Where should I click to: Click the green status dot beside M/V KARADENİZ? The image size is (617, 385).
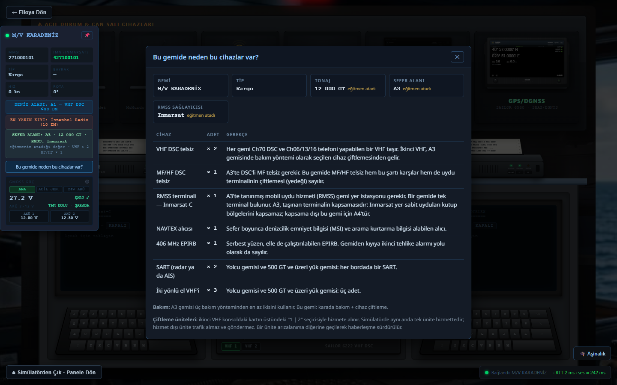tap(7, 36)
